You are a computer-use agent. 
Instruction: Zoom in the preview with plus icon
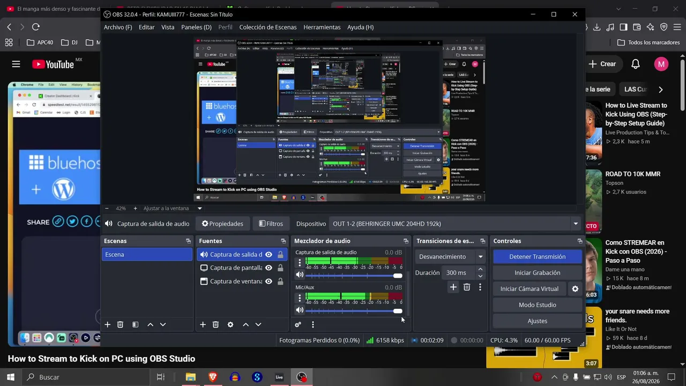(135, 209)
